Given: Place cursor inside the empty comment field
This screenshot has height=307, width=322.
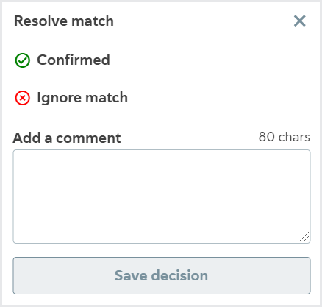Looking at the screenshot, I should pyautogui.click(x=162, y=197).
